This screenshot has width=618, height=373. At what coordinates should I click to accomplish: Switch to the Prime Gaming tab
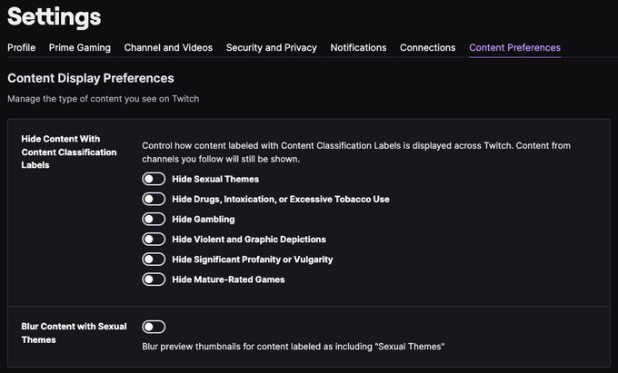80,47
